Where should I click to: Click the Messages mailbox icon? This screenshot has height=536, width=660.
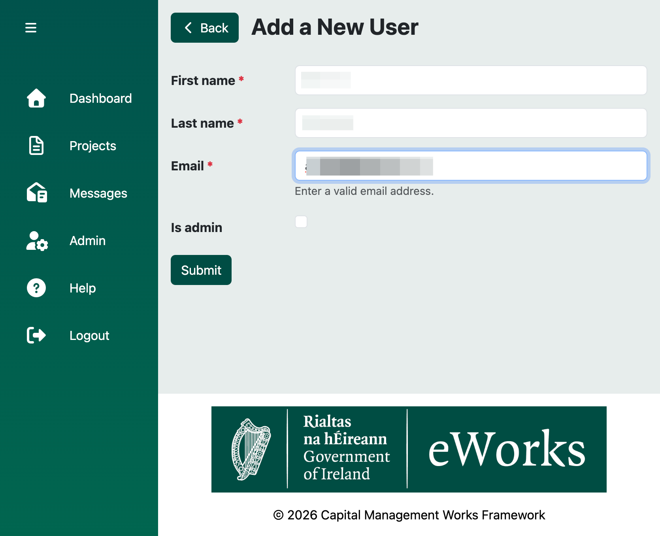pyautogui.click(x=37, y=193)
